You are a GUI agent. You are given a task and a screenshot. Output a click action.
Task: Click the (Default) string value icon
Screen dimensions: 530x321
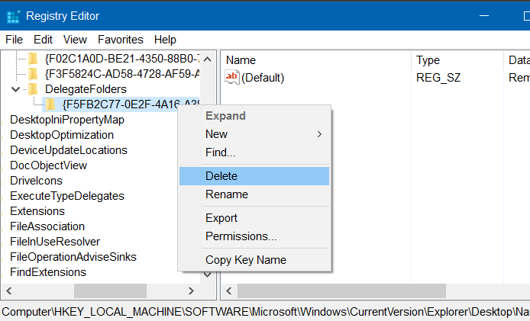tap(232, 77)
